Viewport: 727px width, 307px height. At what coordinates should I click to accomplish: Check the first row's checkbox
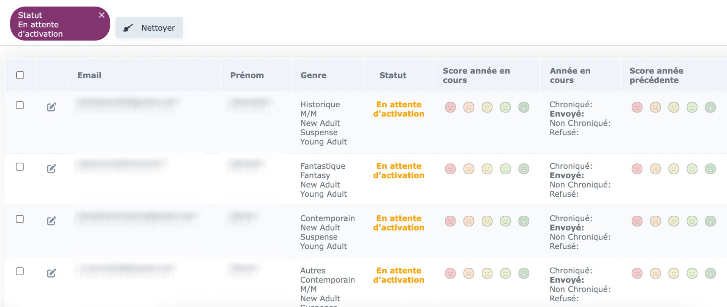[x=20, y=105]
